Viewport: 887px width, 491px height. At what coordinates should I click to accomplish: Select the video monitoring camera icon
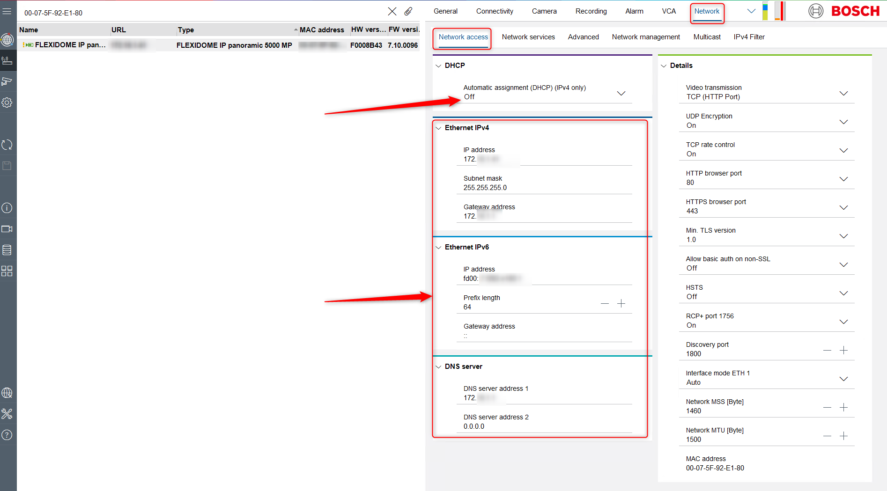point(7,229)
